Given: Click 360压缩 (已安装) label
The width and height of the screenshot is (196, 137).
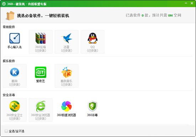Looking at the screenshot, I should pos(41,49).
